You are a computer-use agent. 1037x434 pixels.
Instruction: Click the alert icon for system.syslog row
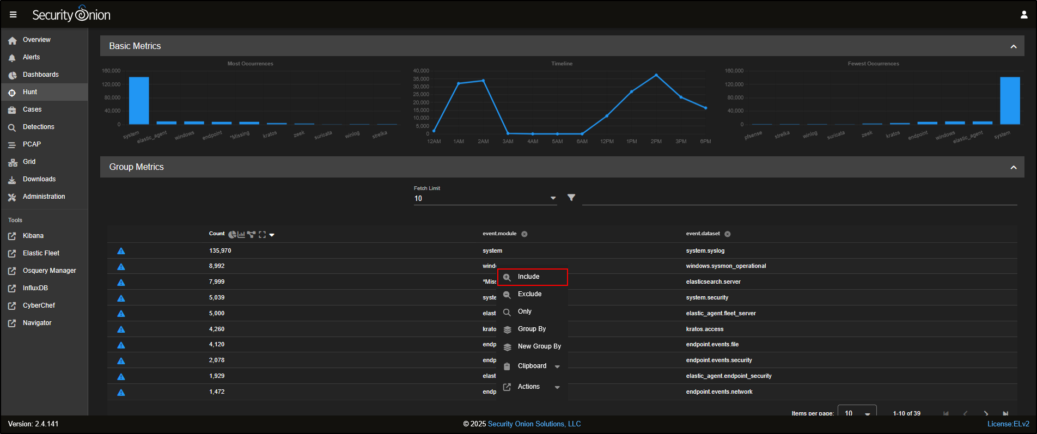click(x=121, y=251)
